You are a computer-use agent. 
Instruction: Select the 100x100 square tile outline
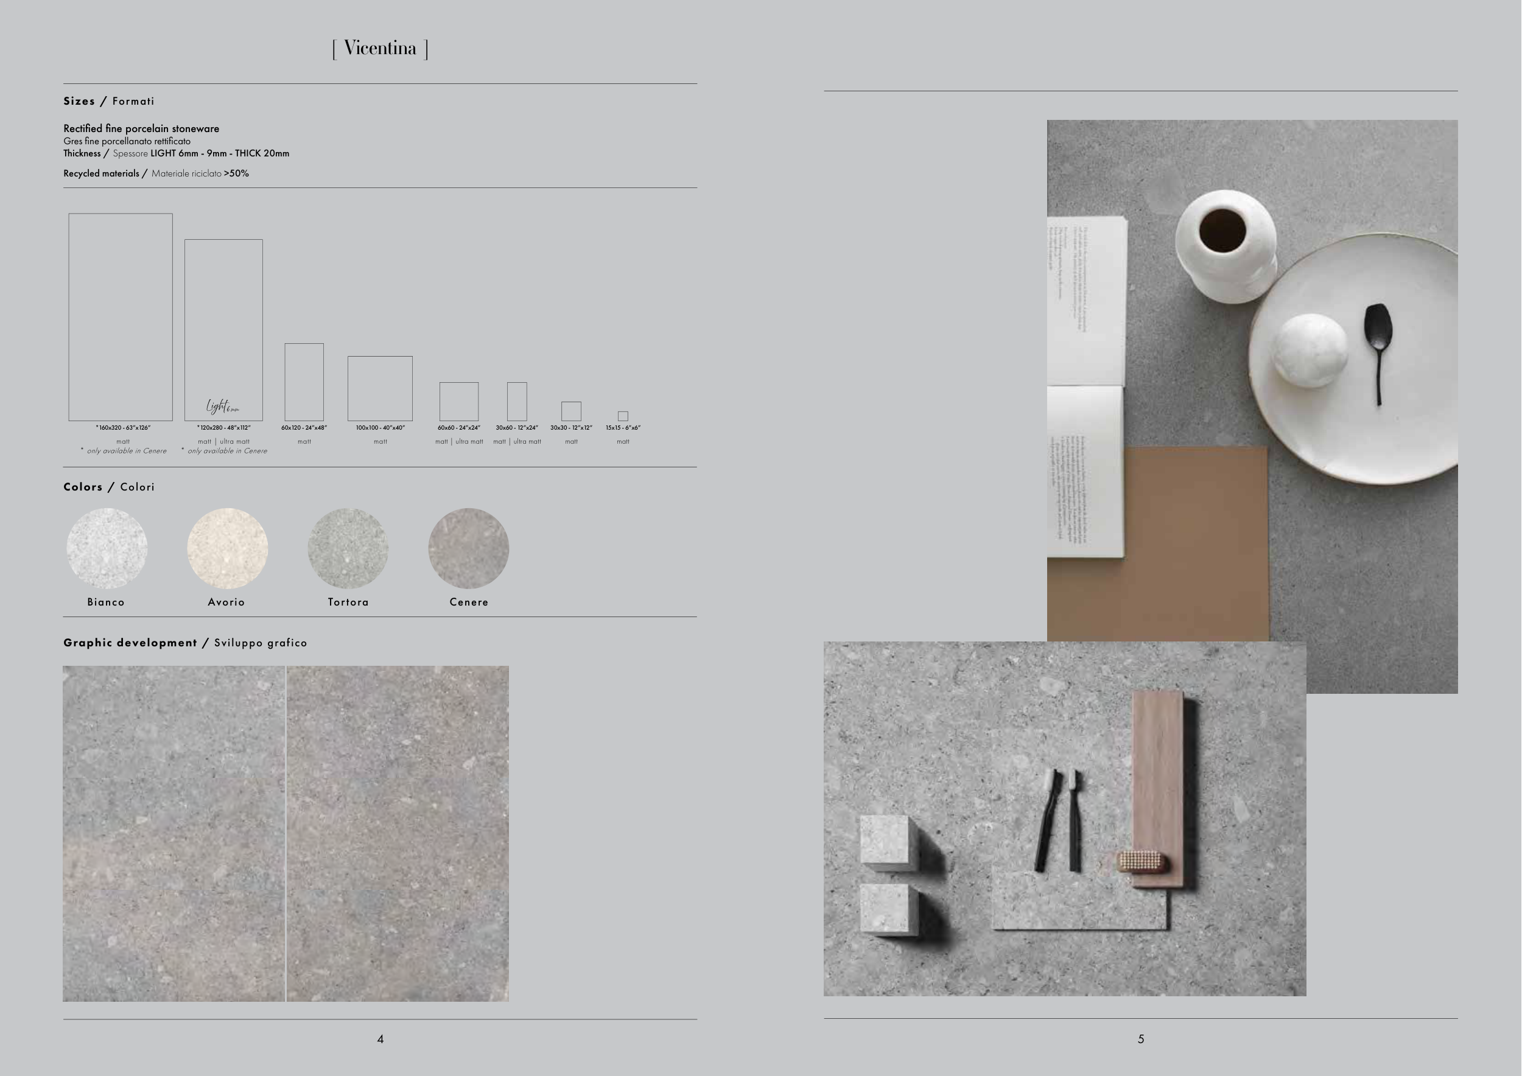click(x=380, y=388)
